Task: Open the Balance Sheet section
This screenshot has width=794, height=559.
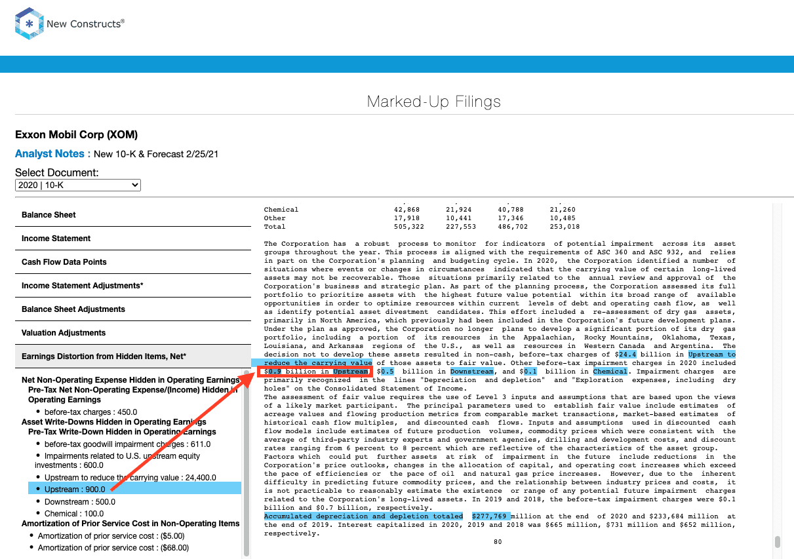Action: click(x=132, y=215)
